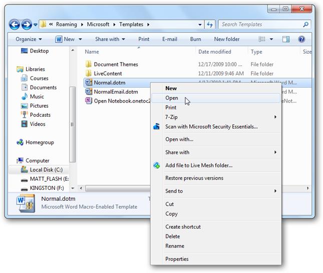This screenshot has height=273, width=323.
Task: Click the New folder toolbar button
Action: coord(226,39)
